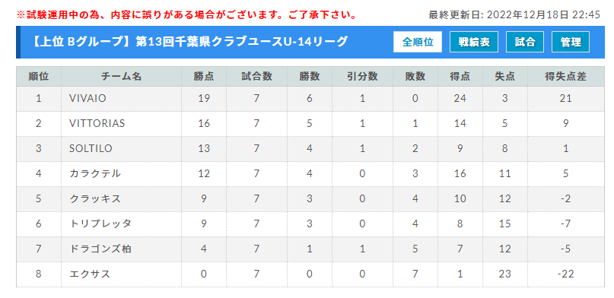This screenshot has width=614, height=298.
Task: Click the 得失点差 column header
Action: tap(566, 77)
